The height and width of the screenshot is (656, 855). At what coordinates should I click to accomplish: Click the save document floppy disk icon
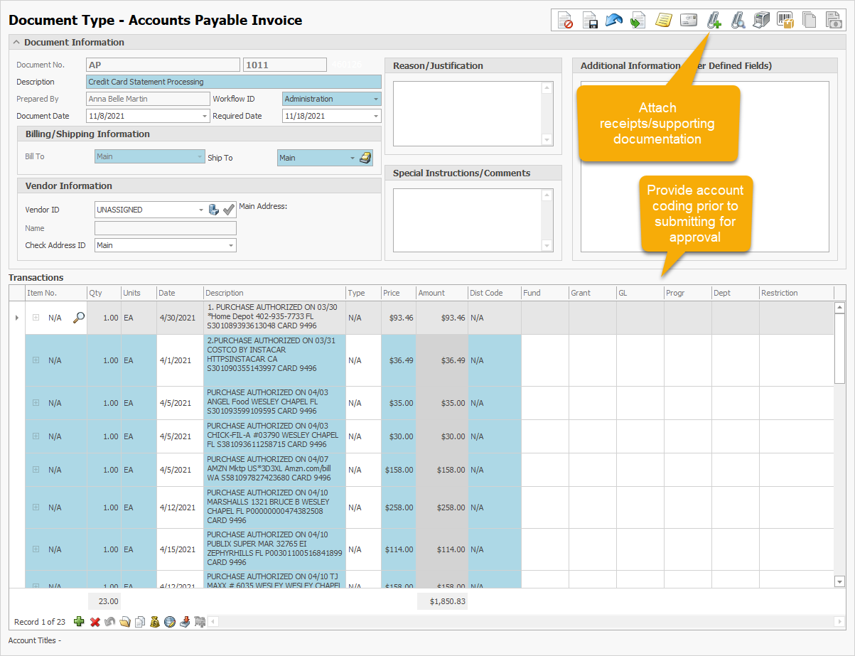click(x=590, y=21)
